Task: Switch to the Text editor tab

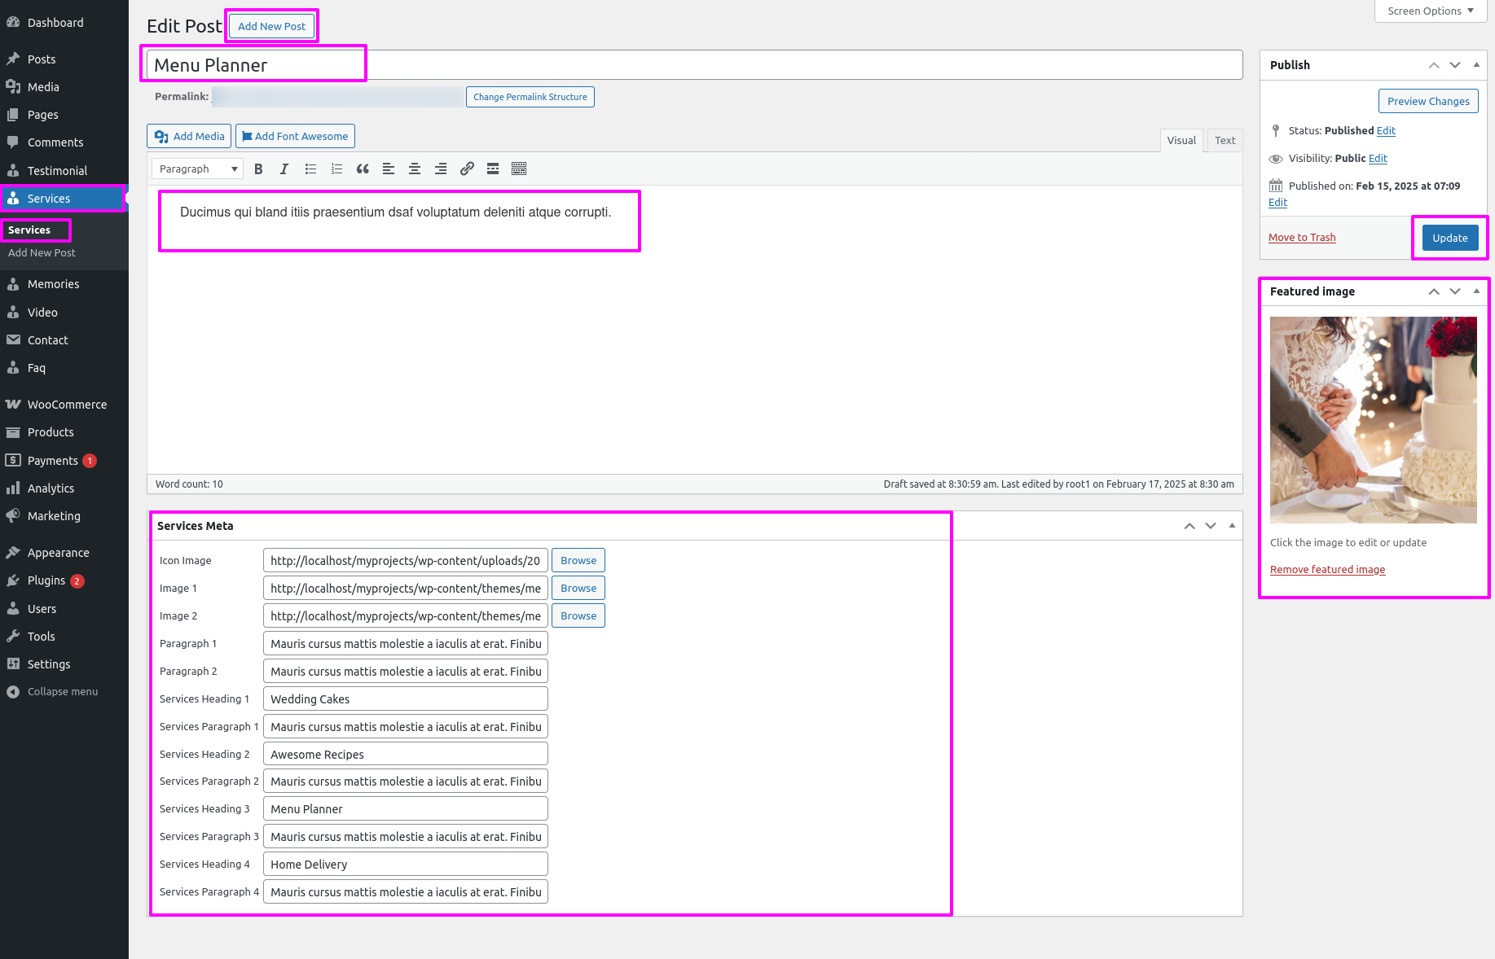Action: [1225, 141]
